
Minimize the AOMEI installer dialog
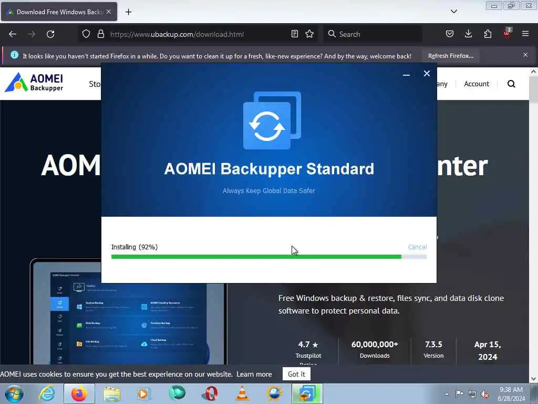(x=406, y=74)
